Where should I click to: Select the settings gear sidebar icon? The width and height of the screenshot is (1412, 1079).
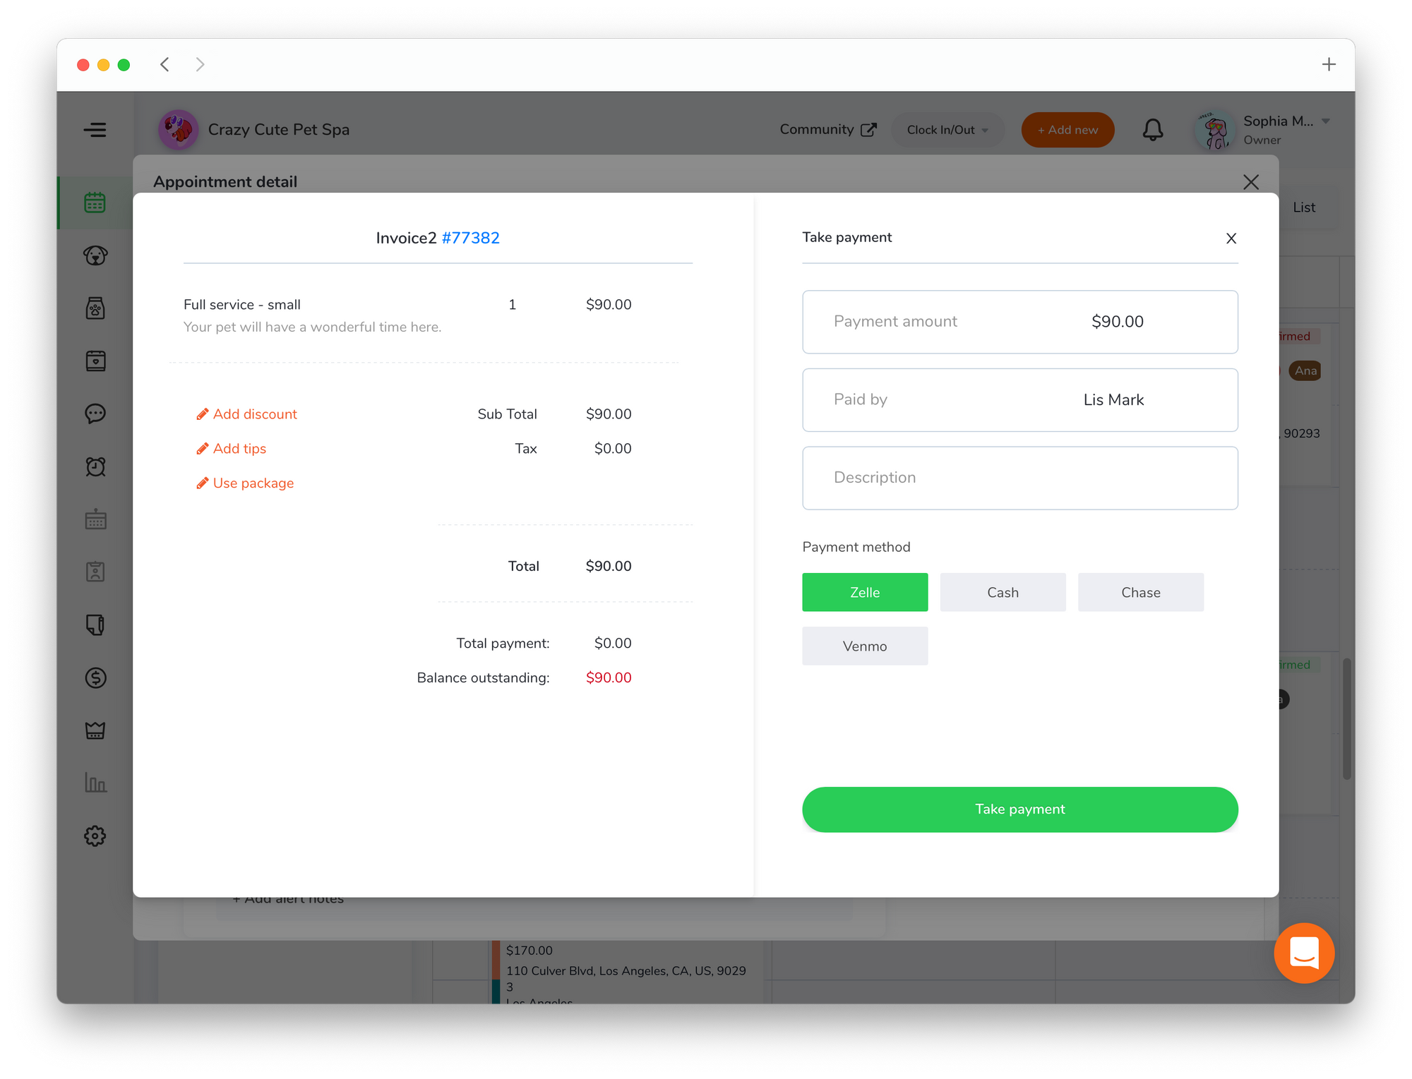coord(95,836)
